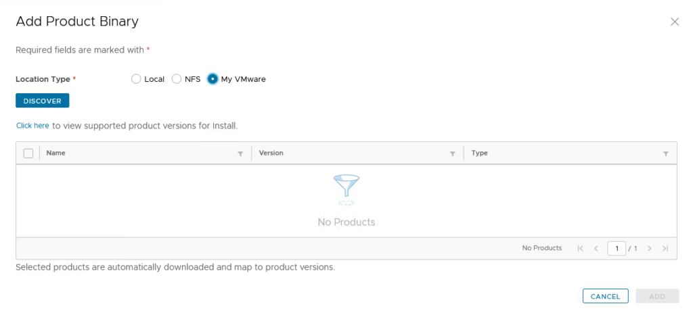Click the page number input field
This screenshot has height=317, width=693.
[617, 249]
